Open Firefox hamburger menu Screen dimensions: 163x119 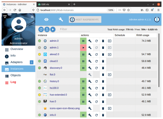click(x=158, y=10)
